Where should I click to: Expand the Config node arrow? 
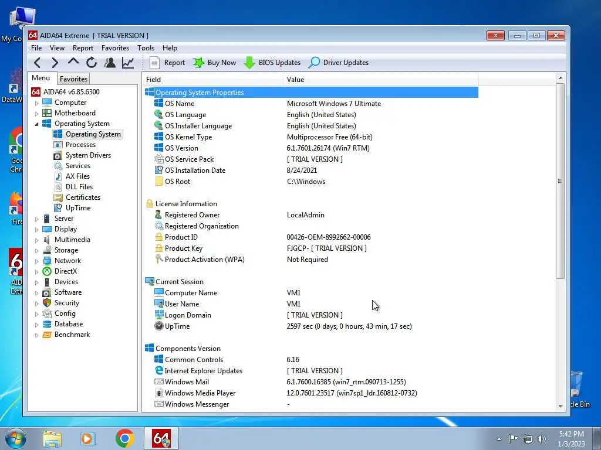[36, 314]
